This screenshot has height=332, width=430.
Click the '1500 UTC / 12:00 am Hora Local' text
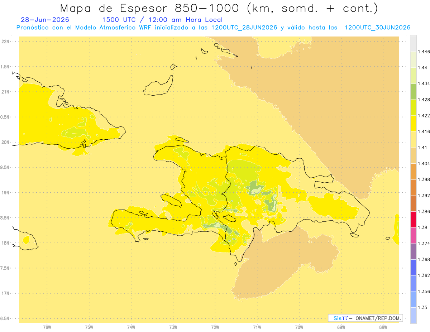tap(162, 20)
